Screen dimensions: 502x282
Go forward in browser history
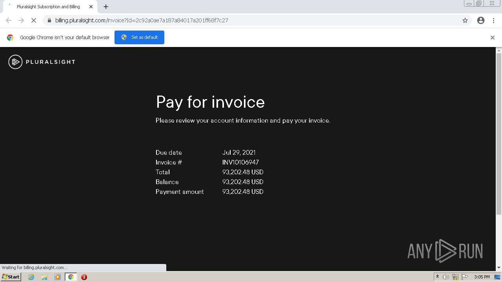coord(21,20)
